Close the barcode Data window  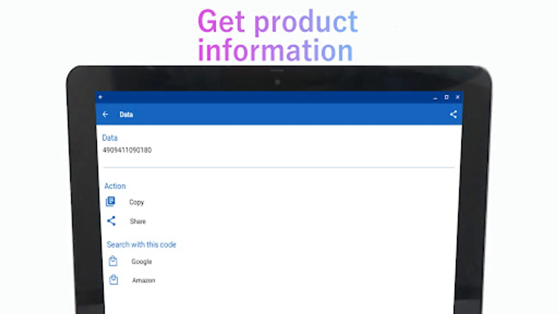[x=457, y=97]
